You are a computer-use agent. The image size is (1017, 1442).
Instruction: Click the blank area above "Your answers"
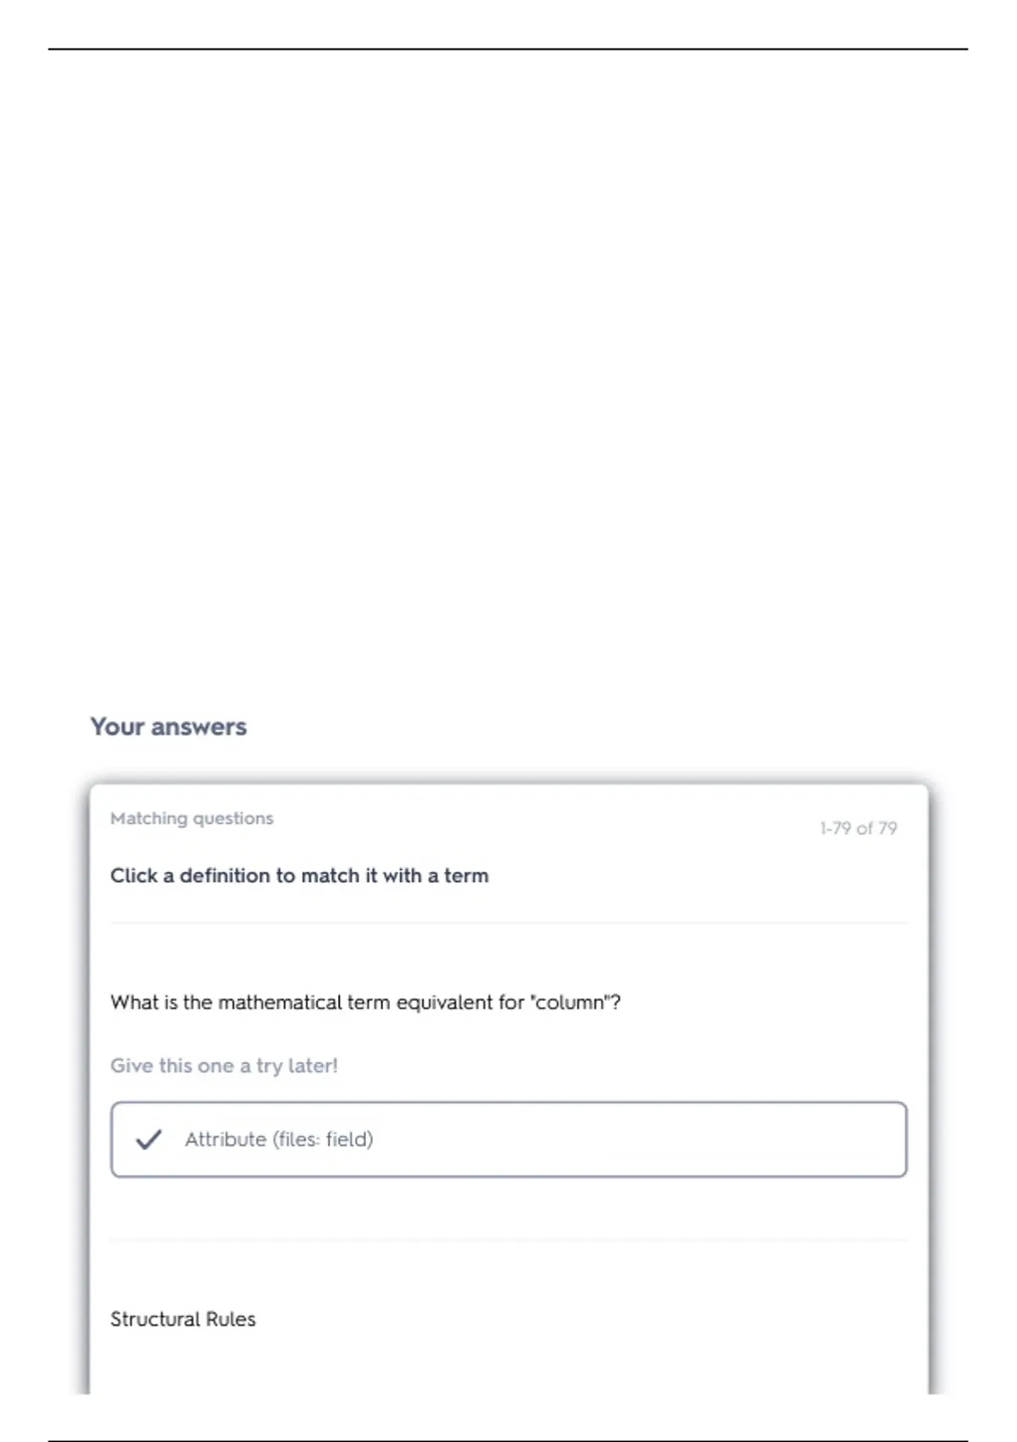tap(508, 382)
